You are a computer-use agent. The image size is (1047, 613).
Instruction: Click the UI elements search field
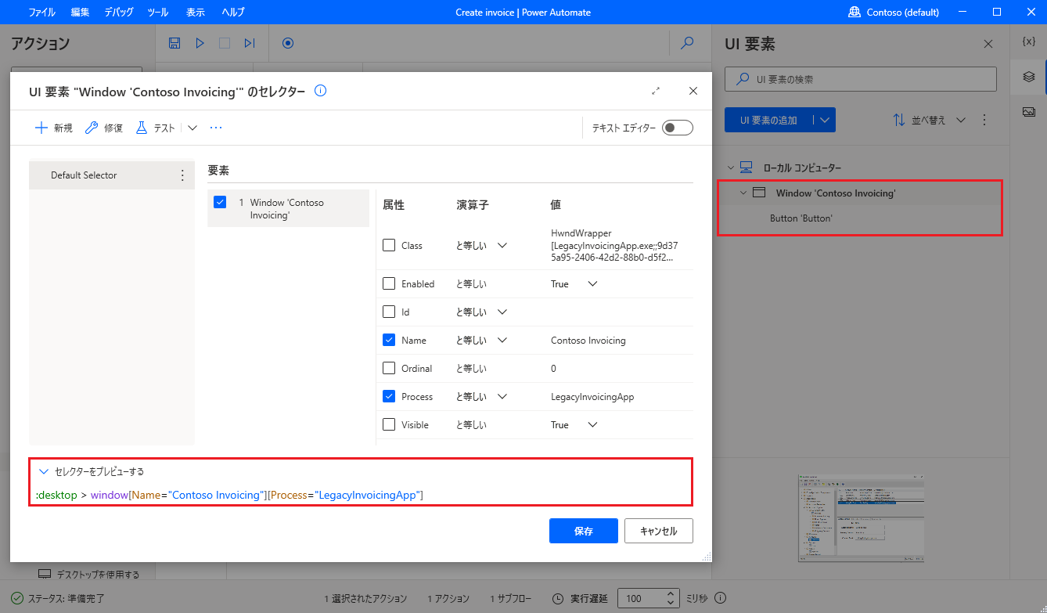pyautogui.click(x=861, y=79)
